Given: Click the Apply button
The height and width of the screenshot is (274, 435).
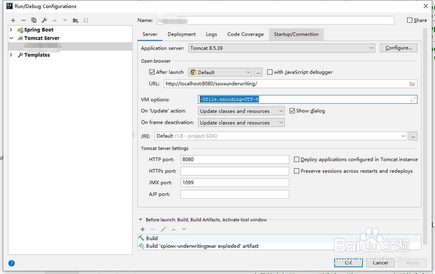Looking at the screenshot, I should tap(412, 263).
